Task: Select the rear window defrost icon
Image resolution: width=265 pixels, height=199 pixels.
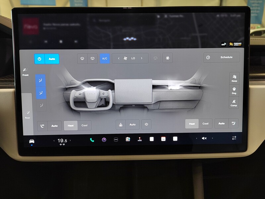Action: pyautogui.click(x=92, y=58)
